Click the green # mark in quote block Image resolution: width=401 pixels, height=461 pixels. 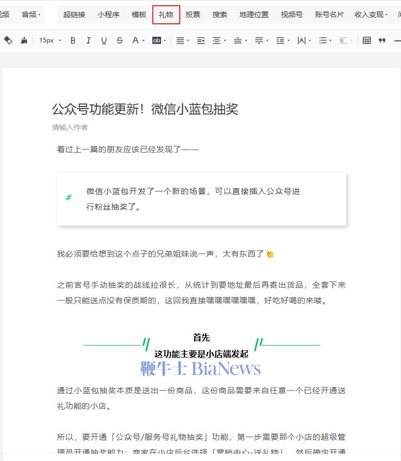click(68, 197)
